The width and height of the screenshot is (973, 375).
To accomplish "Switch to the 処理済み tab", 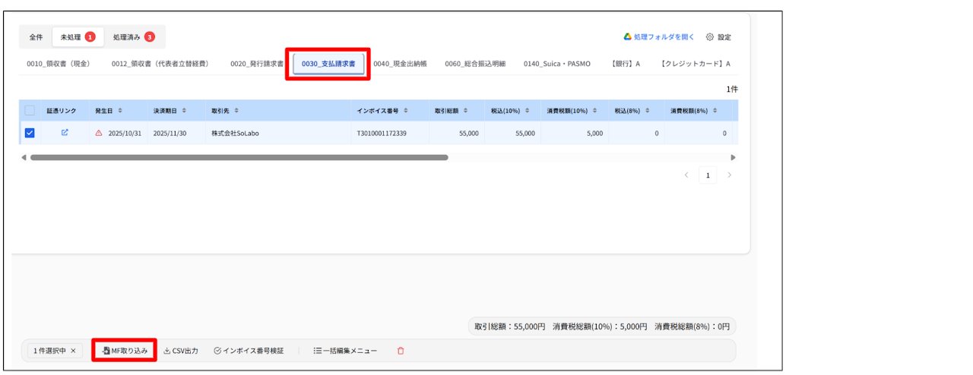I will click(x=134, y=36).
